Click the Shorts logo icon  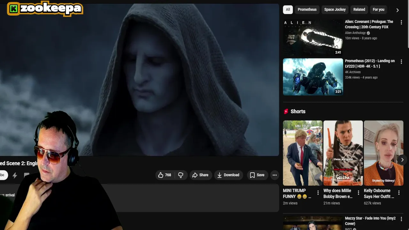[286, 111]
